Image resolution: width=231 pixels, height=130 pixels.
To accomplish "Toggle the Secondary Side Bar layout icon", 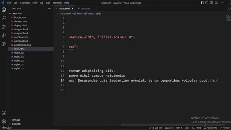I will 212,3.
